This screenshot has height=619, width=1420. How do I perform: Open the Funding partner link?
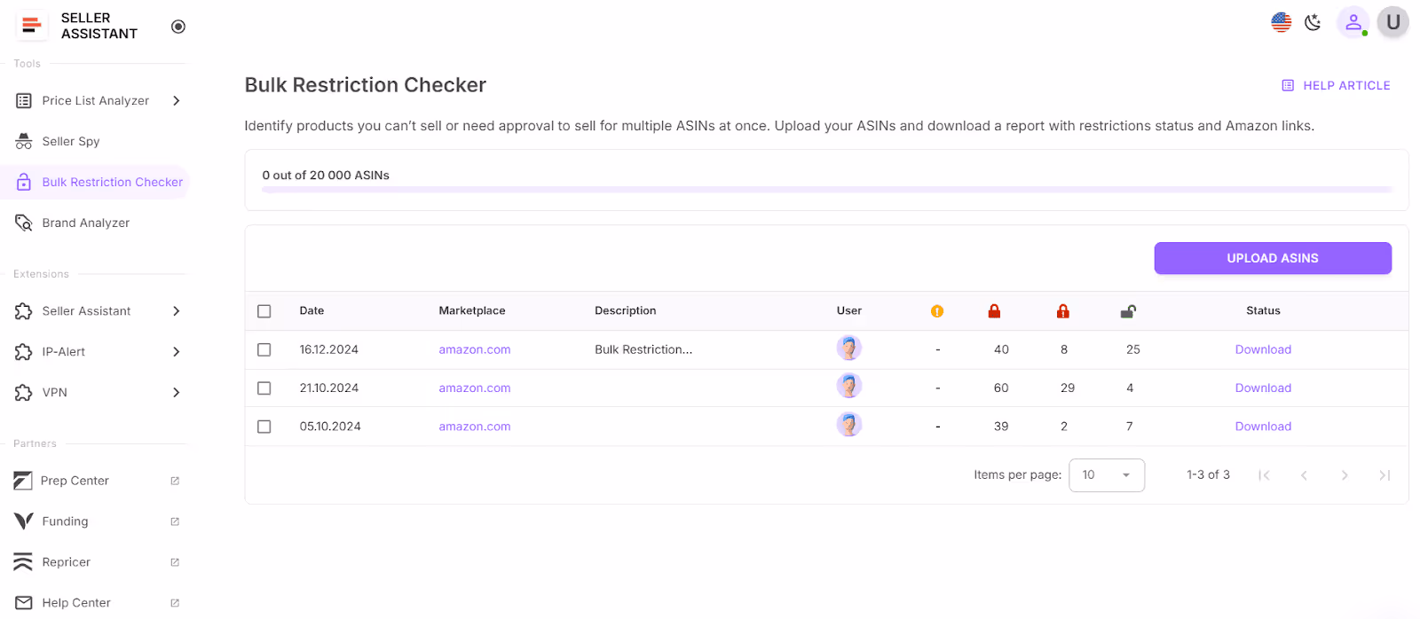[65, 521]
